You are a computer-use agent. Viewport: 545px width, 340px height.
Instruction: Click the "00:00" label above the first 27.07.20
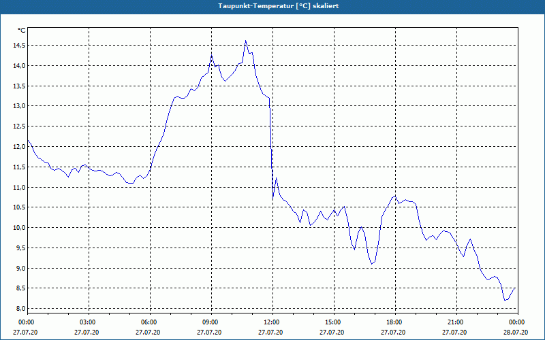click(27, 322)
